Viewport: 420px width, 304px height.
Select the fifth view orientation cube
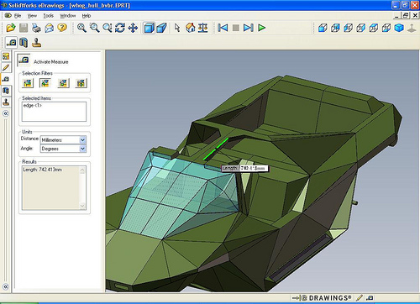point(374,28)
